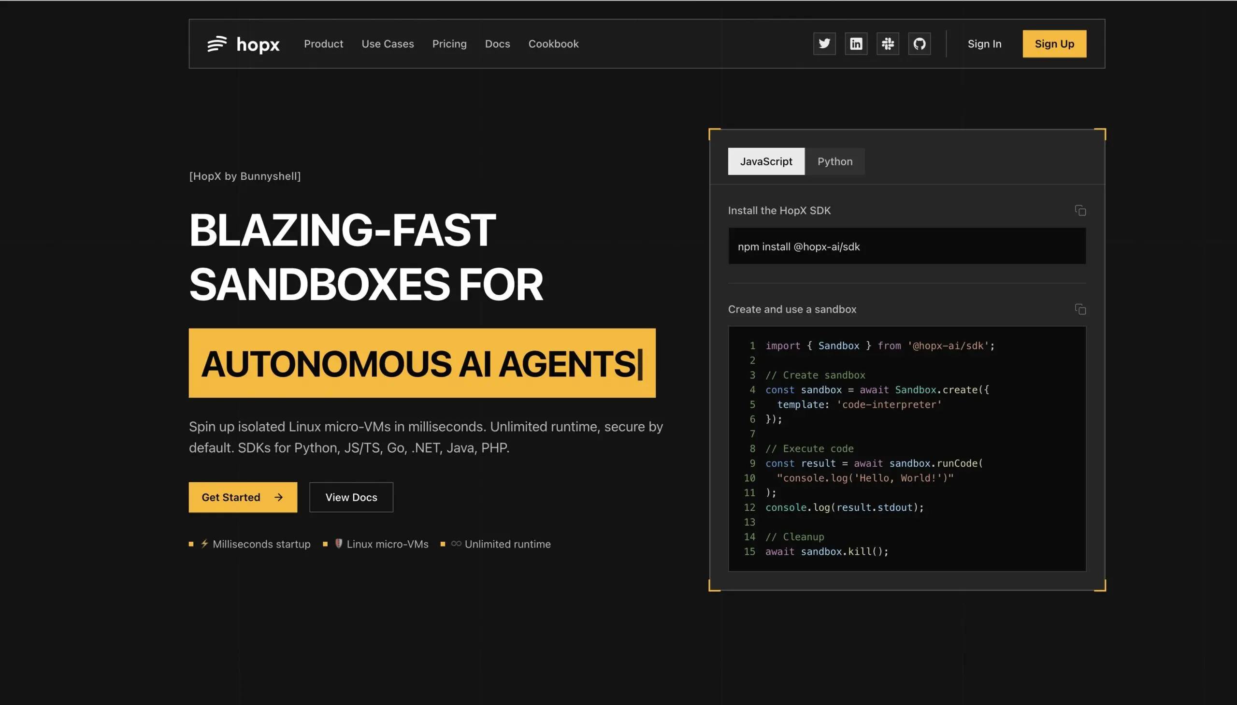Click the Sign In link

[x=985, y=43]
